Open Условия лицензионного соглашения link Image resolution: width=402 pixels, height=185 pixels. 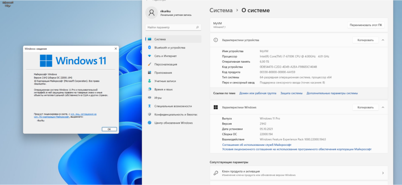click(297, 149)
